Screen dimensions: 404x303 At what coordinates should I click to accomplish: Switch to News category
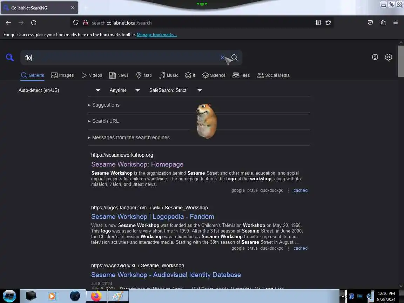(119, 75)
